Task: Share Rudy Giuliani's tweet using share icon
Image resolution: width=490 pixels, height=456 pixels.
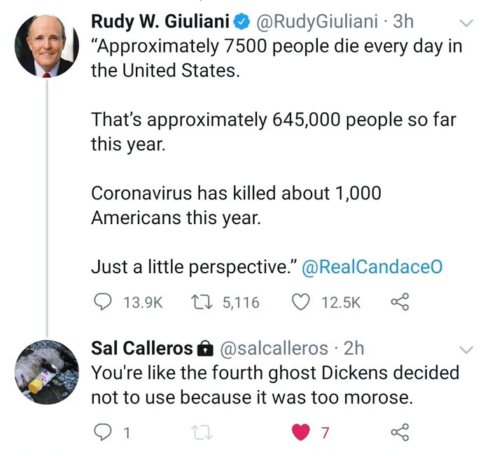Action: point(398,302)
